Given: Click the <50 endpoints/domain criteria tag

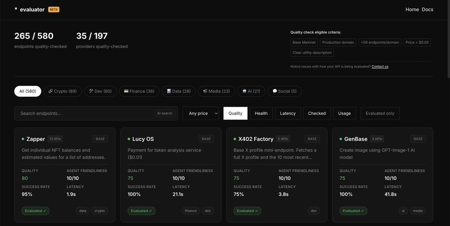Looking at the screenshot, I should tap(380, 42).
